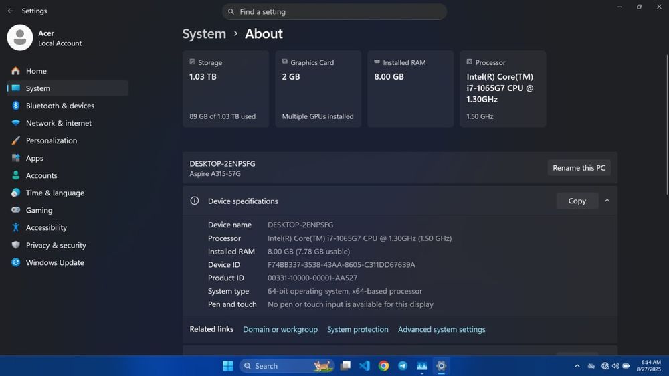
Task: Open Bluetooth & devices settings
Action: click(x=68, y=106)
